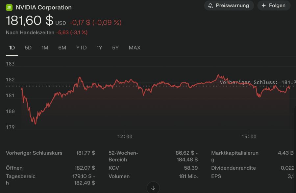
Task: Open the 1Y chart range
Action: coord(99,48)
